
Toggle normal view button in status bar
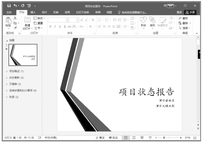pos(126,138)
